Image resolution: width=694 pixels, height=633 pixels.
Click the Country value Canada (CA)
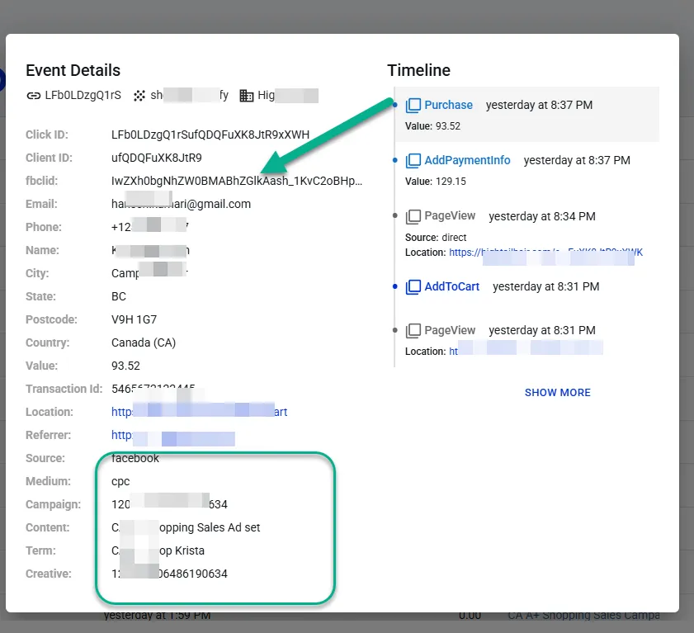click(x=144, y=342)
